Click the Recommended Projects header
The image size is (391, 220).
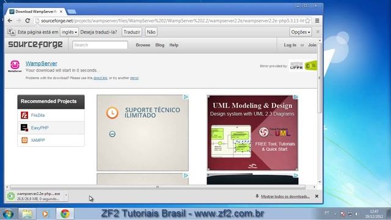click(51, 101)
